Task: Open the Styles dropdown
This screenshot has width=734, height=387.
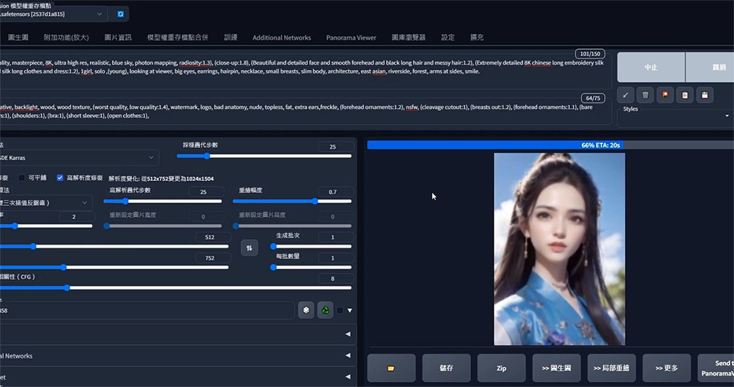Action: pos(675,115)
